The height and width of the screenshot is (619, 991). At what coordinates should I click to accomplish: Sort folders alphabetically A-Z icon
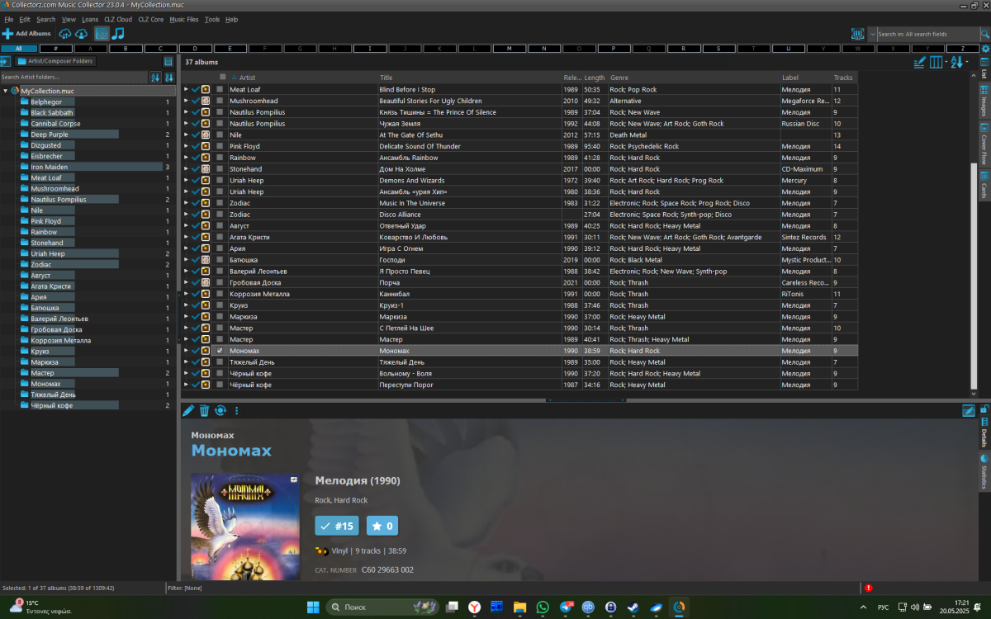(155, 77)
